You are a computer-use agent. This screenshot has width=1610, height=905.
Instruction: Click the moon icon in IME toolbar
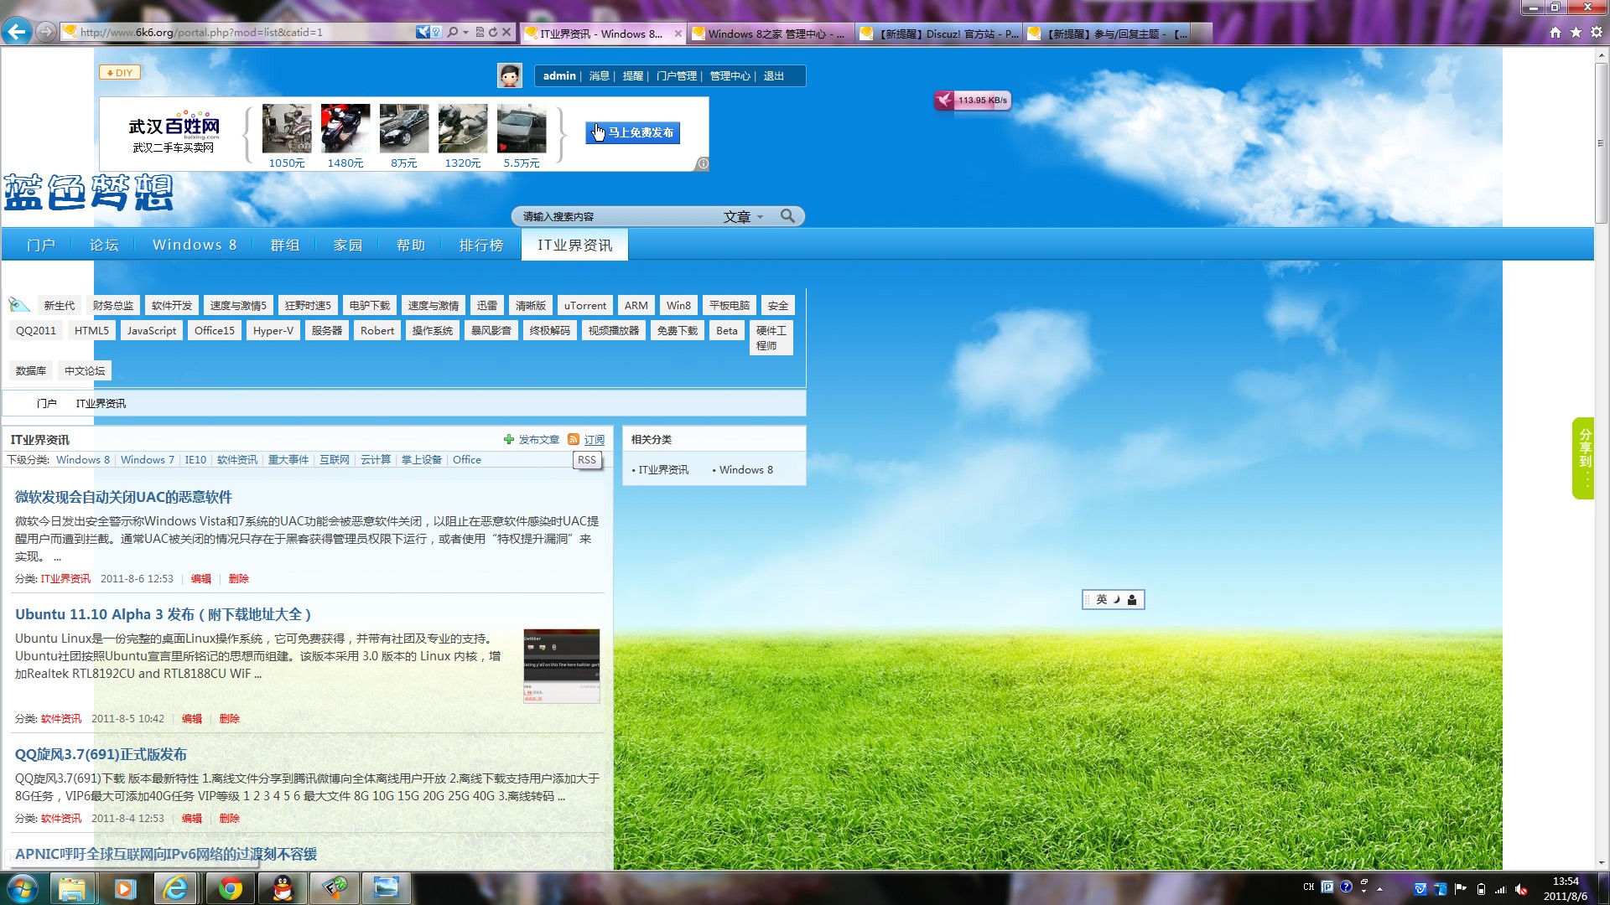1117,599
